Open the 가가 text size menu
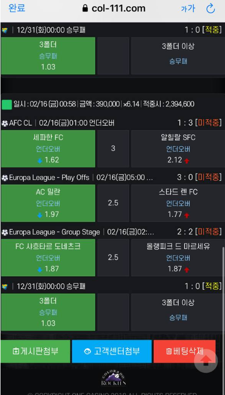The image size is (225, 395). coord(188,9)
